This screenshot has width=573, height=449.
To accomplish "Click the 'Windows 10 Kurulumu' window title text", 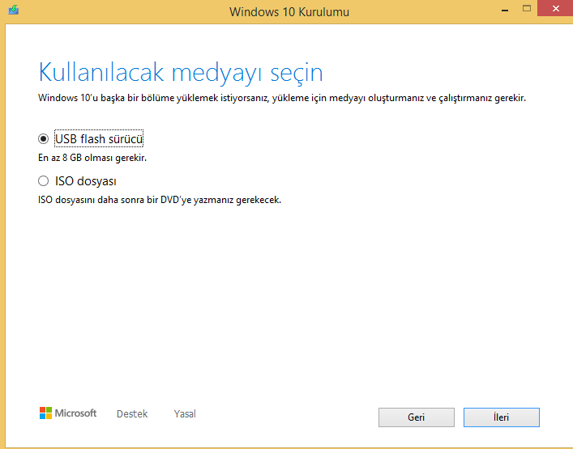I will pos(289,12).
